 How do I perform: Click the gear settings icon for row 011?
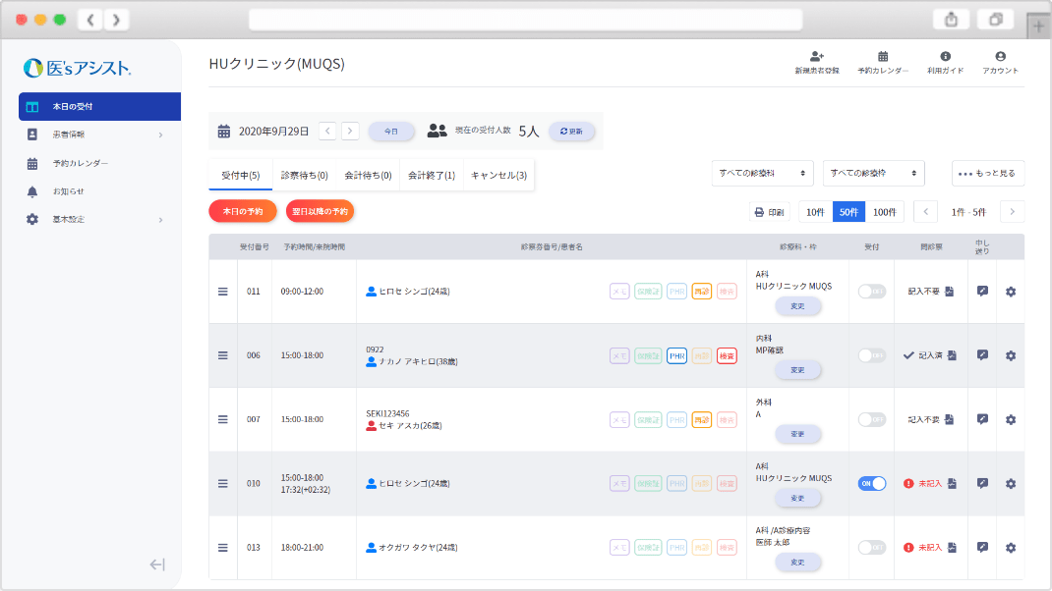pos(1011,292)
